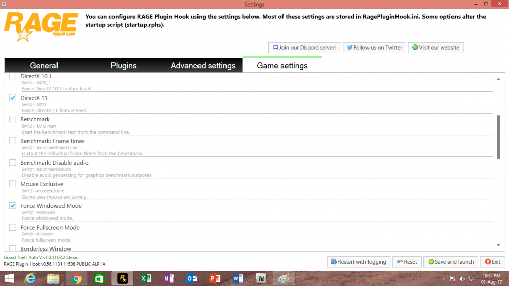Image resolution: width=509 pixels, height=286 pixels.
Task: Switch to the General tab
Action: pyautogui.click(x=44, y=66)
